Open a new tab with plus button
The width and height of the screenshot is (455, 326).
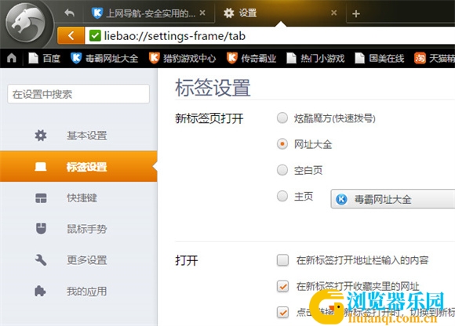pos(355,13)
